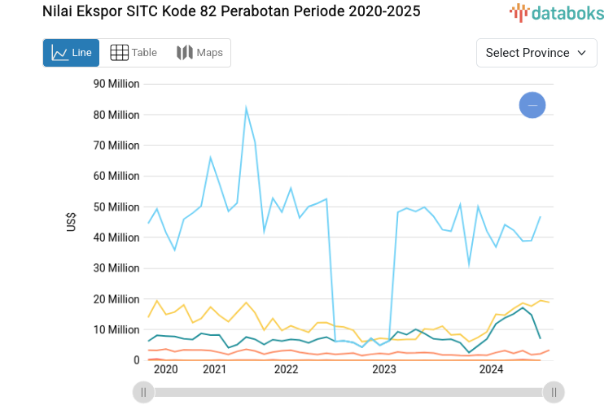Click the middle of range slider track
The height and width of the screenshot is (405, 613).
[x=348, y=392]
